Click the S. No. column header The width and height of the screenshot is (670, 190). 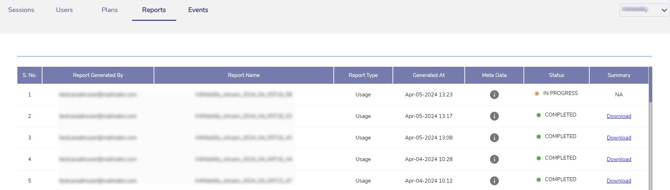click(x=29, y=75)
